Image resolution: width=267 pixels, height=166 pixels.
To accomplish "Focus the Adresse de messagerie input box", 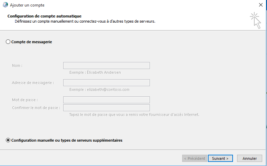I will (106, 83).
